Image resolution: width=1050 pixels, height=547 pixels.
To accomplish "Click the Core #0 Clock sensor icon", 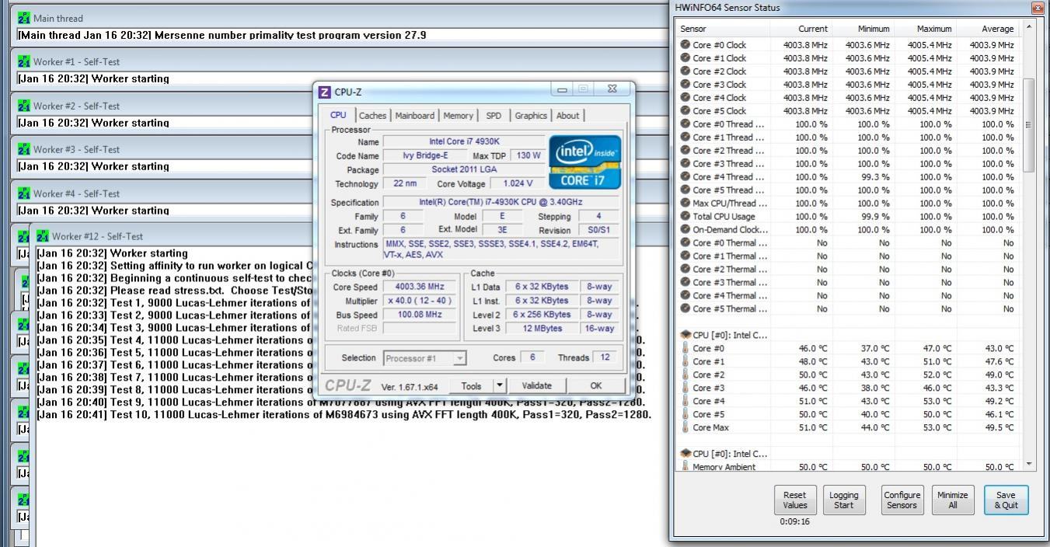I will pos(685,44).
